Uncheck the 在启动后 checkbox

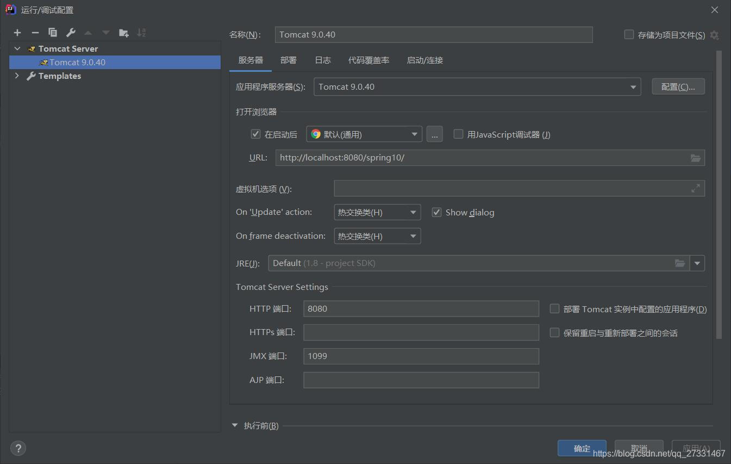tap(255, 134)
